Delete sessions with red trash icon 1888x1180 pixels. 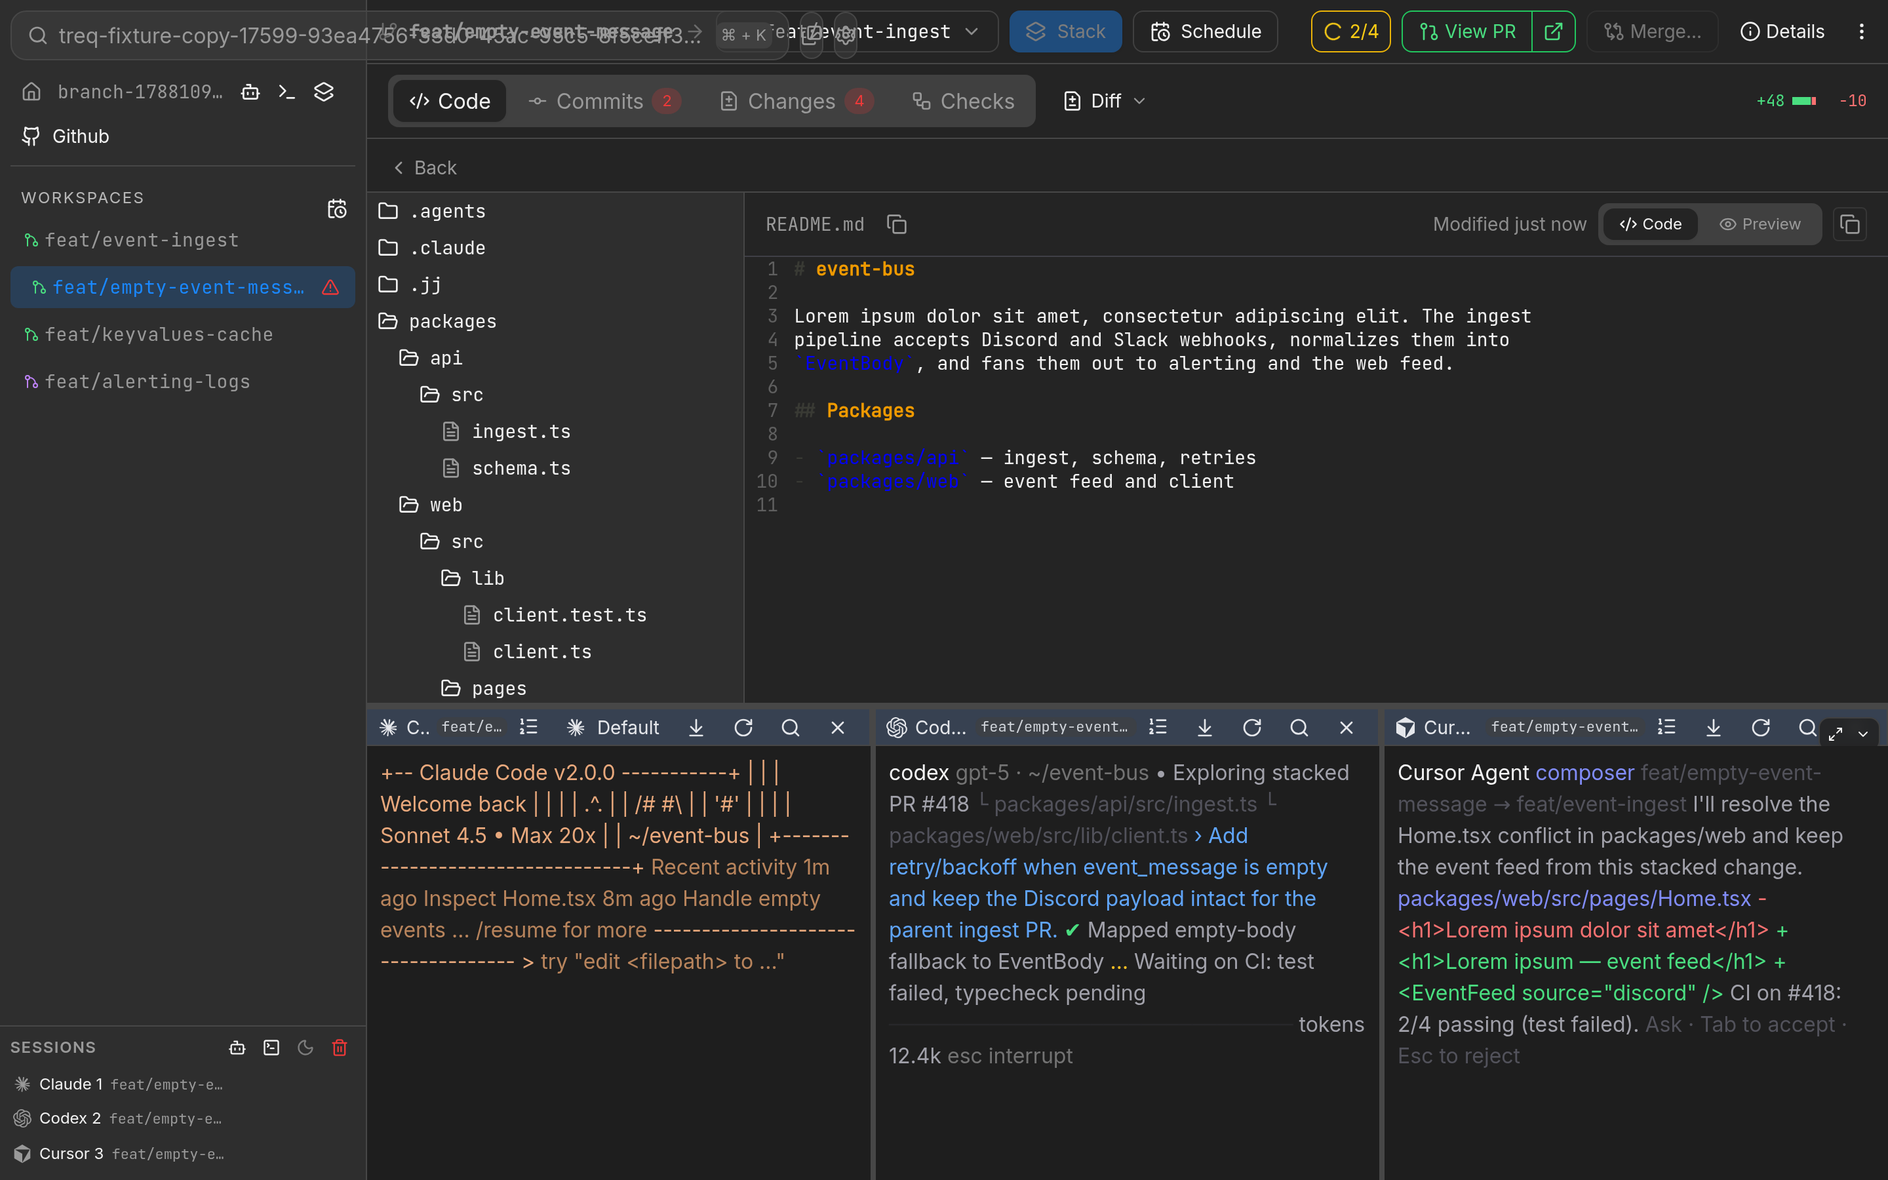(x=340, y=1048)
